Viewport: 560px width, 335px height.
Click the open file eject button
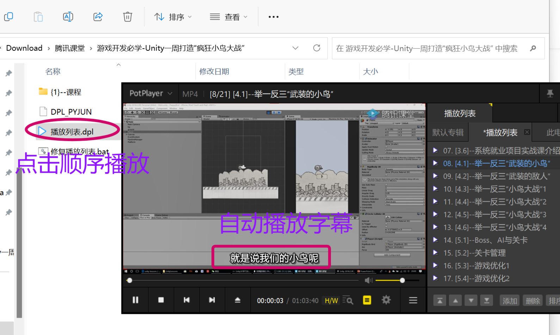[x=238, y=300]
